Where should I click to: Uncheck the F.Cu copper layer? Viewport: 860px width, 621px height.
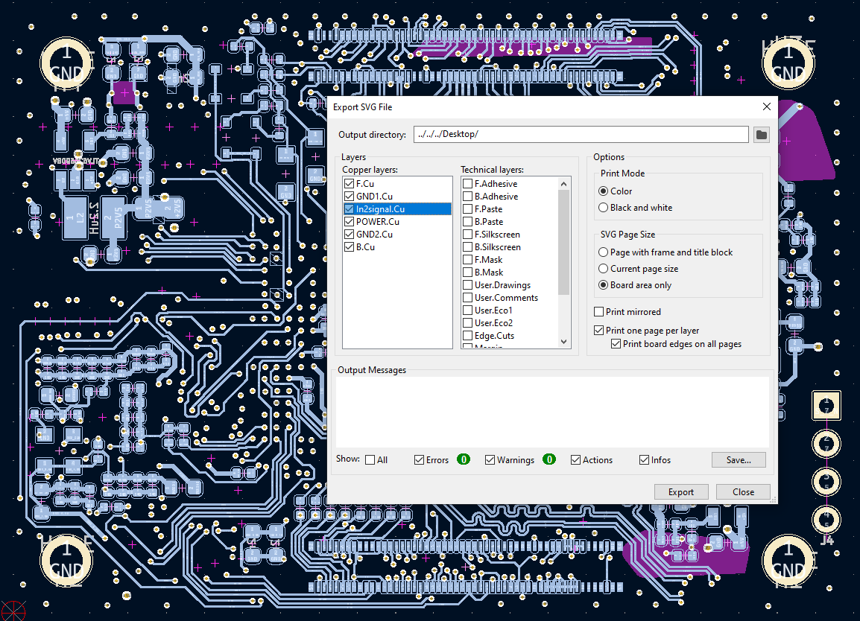pos(350,183)
